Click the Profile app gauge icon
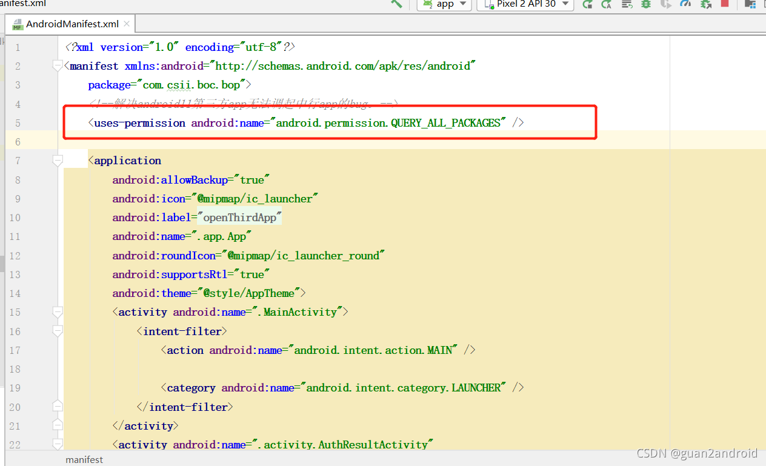The width and height of the screenshot is (766, 466). (x=685, y=4)
